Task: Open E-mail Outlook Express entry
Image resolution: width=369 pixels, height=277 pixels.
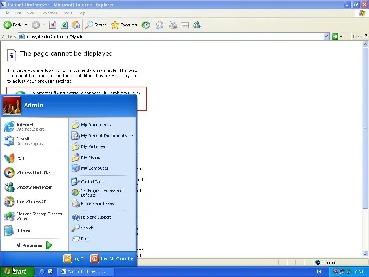Action: (34, 141)
